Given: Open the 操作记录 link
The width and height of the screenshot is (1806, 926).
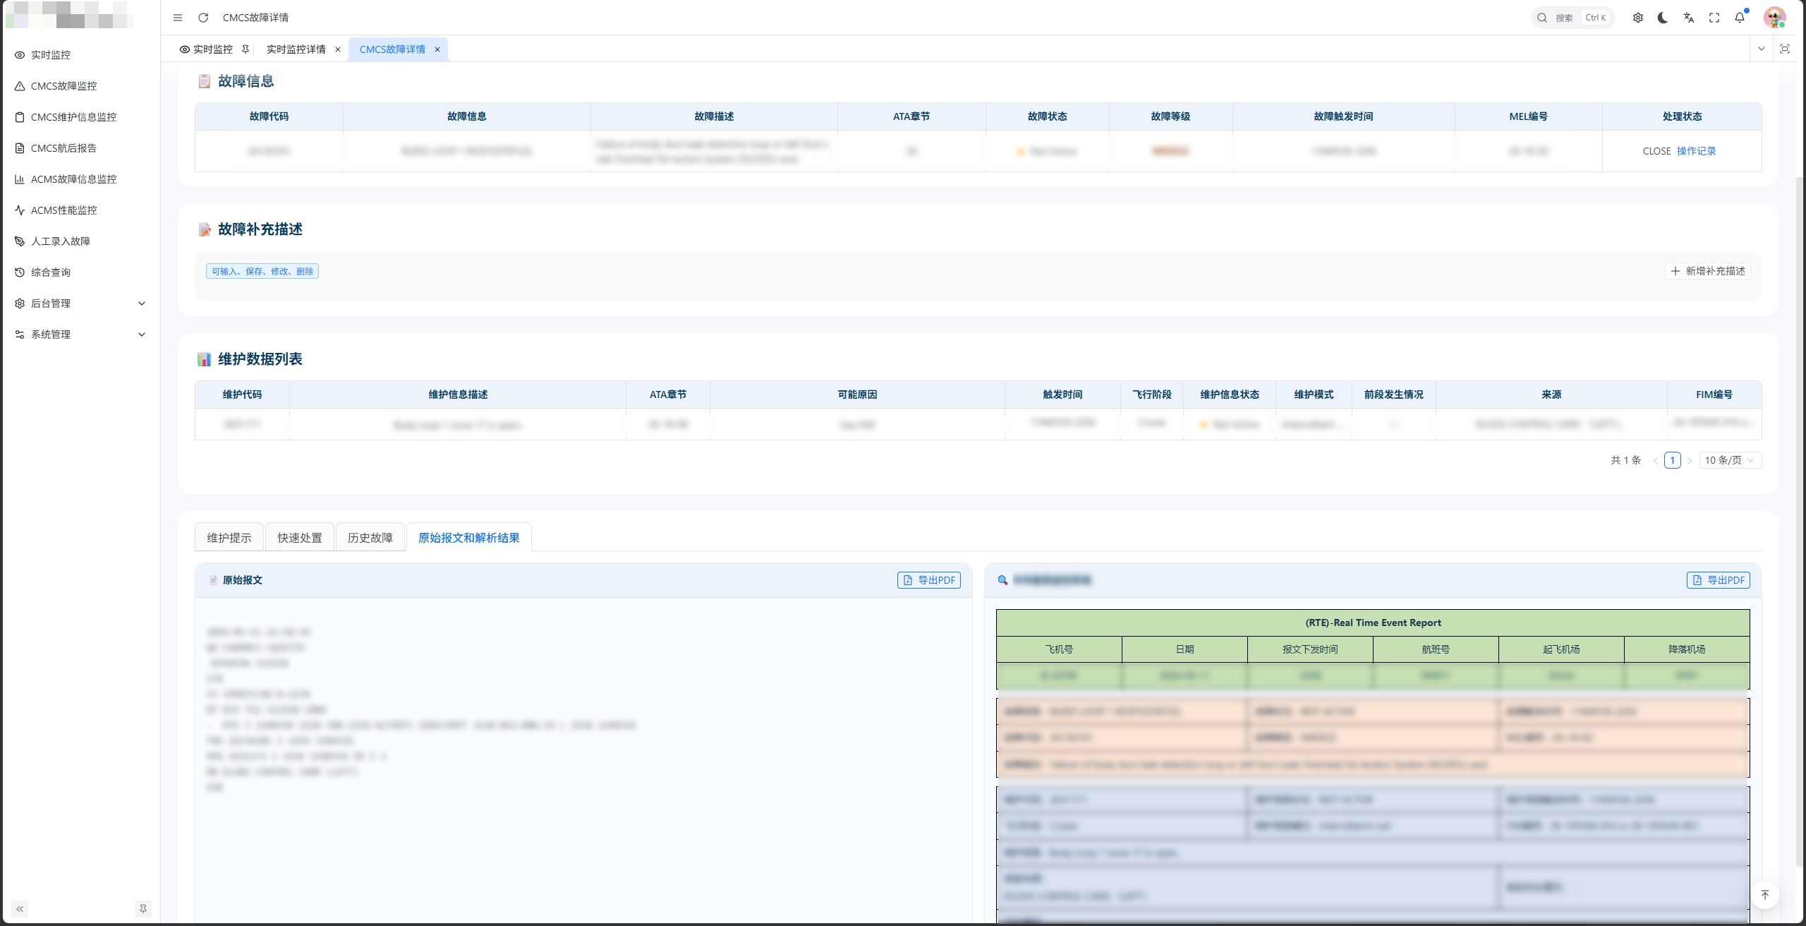Looking at the screenshot, I should [1697, 151].
